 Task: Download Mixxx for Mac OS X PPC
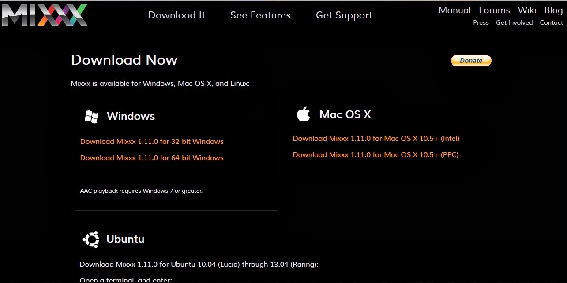[x=376, y=155]
